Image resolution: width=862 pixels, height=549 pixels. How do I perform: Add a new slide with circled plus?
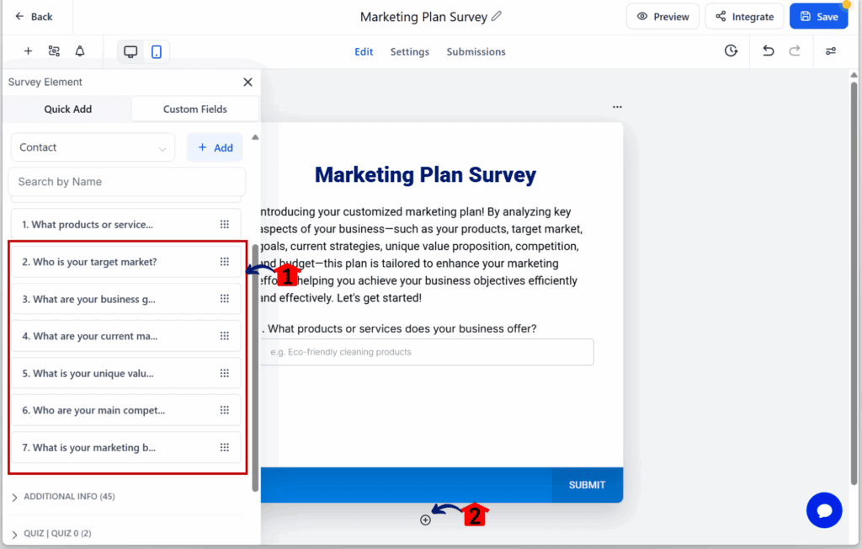pyautogui.click(x=425, y=520)
